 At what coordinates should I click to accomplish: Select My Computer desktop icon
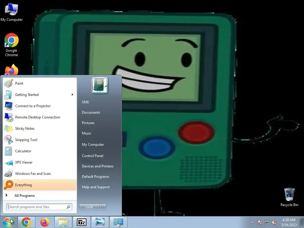click(x=12, y=12)
